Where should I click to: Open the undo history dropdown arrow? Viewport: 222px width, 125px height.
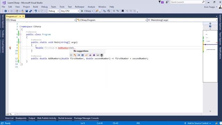pyautogui.click(x=39, y=11)
